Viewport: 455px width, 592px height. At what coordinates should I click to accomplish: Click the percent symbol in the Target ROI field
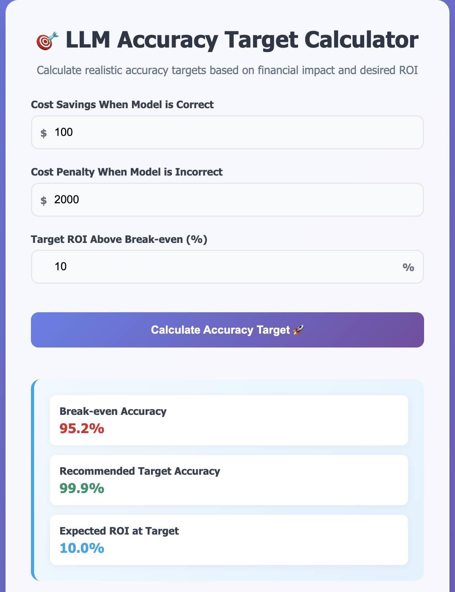[408, 267]
